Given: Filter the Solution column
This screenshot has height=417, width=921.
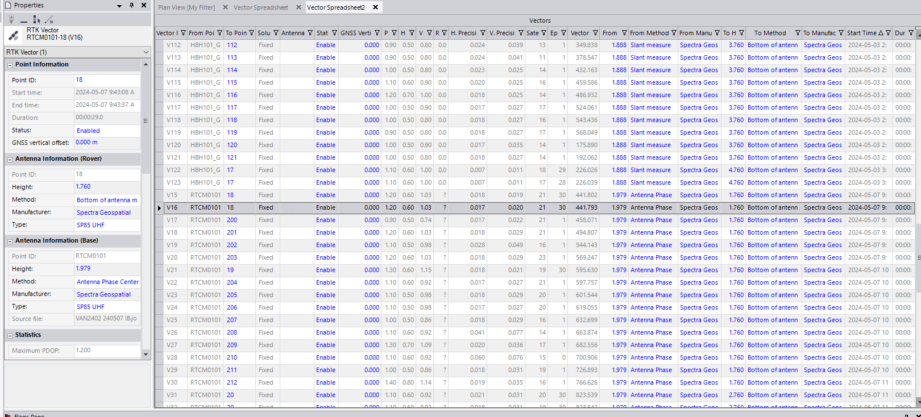Looking at the screenshot, I should [x=276, y=33].
